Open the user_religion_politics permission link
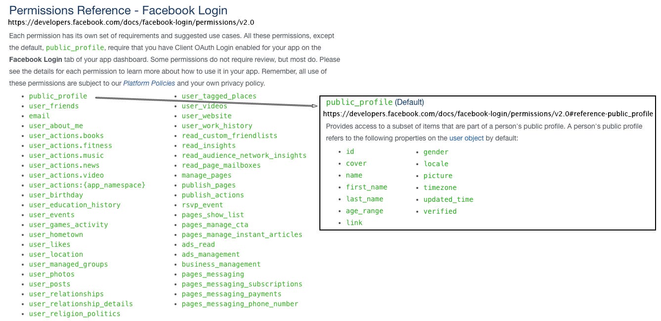The height and width of the screenshot is (321, 661). click(x=75, y=314)
